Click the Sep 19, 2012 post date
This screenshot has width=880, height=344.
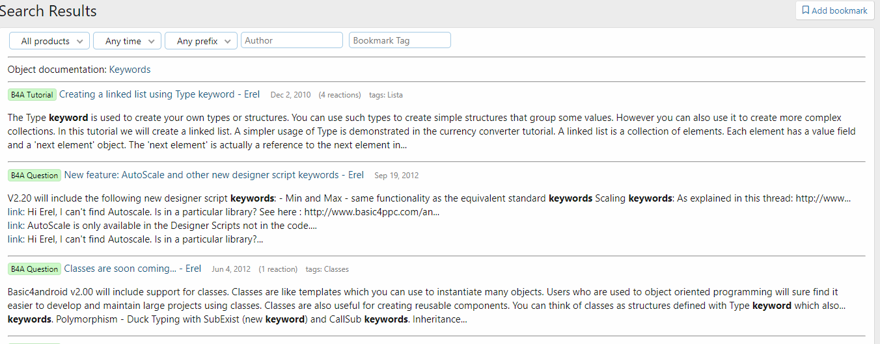coord(396,176)
